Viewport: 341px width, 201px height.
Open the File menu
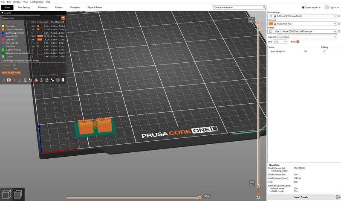point(3,2)
